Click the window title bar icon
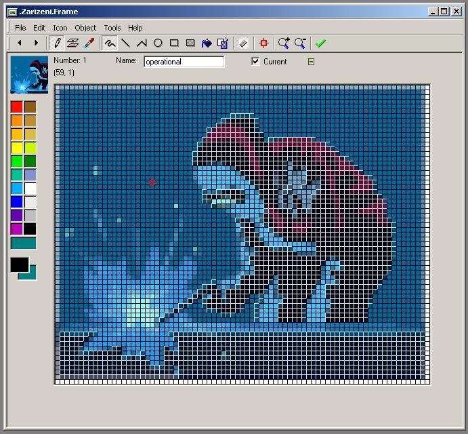 [x=12, y=12]
